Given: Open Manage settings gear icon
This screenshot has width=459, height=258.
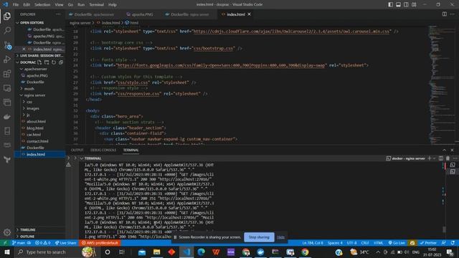Looking at the screenshot, I should [7, 232].
